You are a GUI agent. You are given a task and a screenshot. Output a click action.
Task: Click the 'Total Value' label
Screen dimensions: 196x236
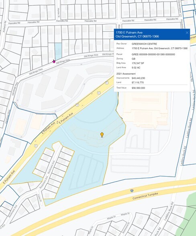(x=121, y=88)
